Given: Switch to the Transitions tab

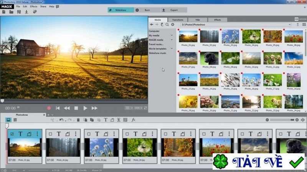Looking at the screenshot, I should point(178,19).
